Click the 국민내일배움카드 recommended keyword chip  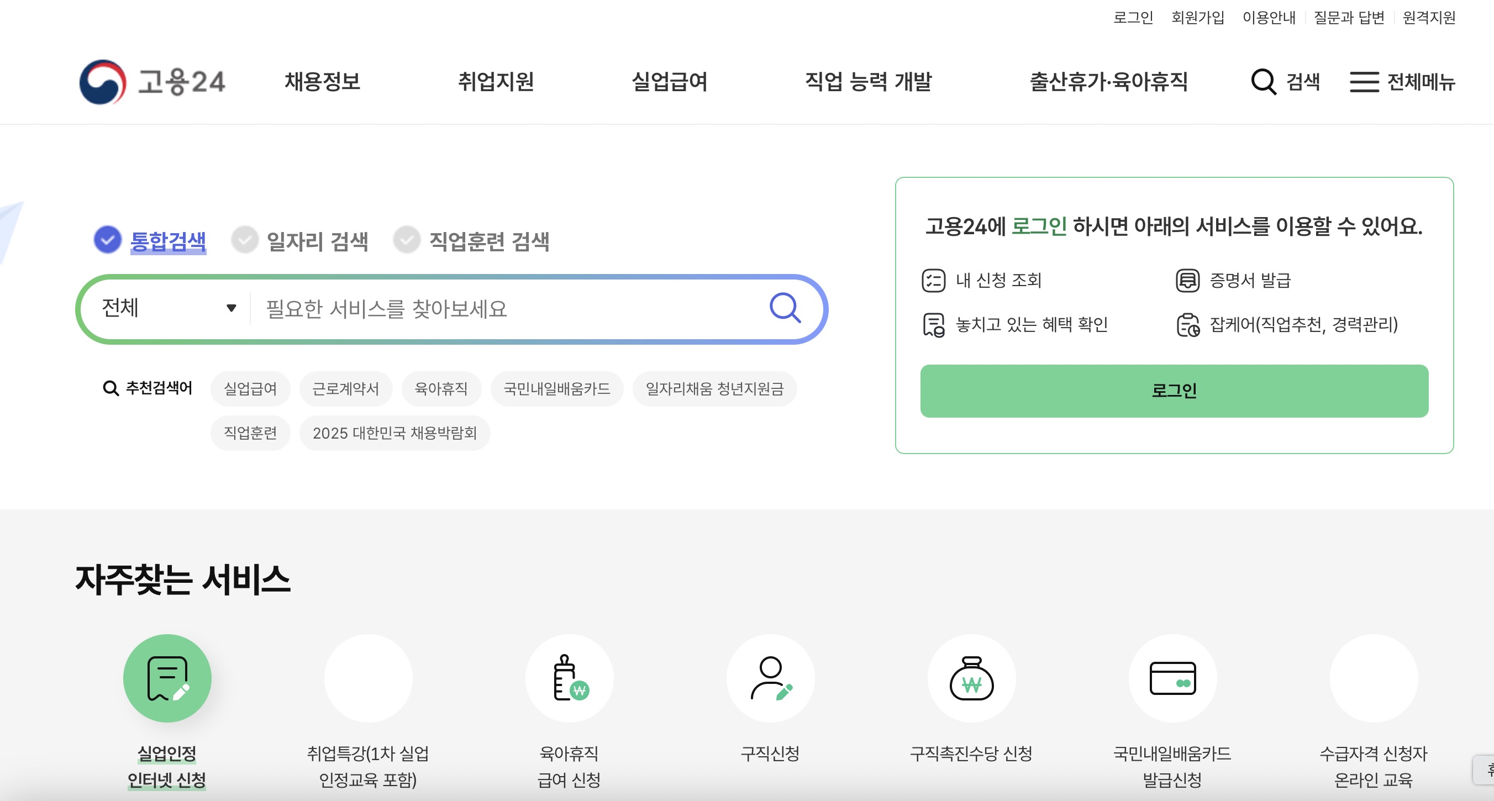coord(556,388)
